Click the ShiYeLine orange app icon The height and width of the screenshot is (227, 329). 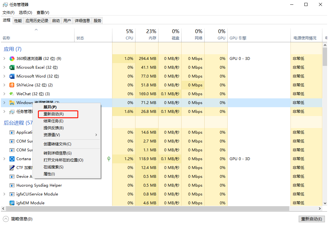[12, 85]
